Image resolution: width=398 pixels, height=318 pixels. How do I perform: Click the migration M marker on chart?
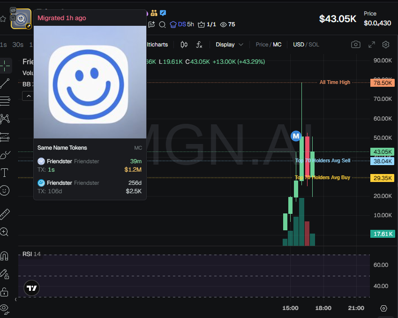pos(296,136)
